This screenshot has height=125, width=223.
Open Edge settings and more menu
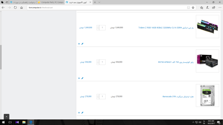click(220, 8)
